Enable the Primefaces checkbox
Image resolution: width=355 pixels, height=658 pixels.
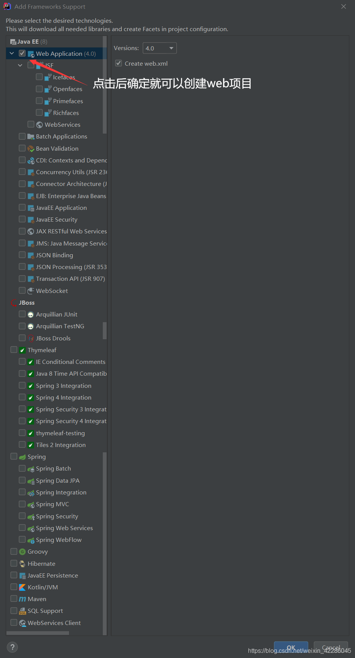(x=39, y=101)
